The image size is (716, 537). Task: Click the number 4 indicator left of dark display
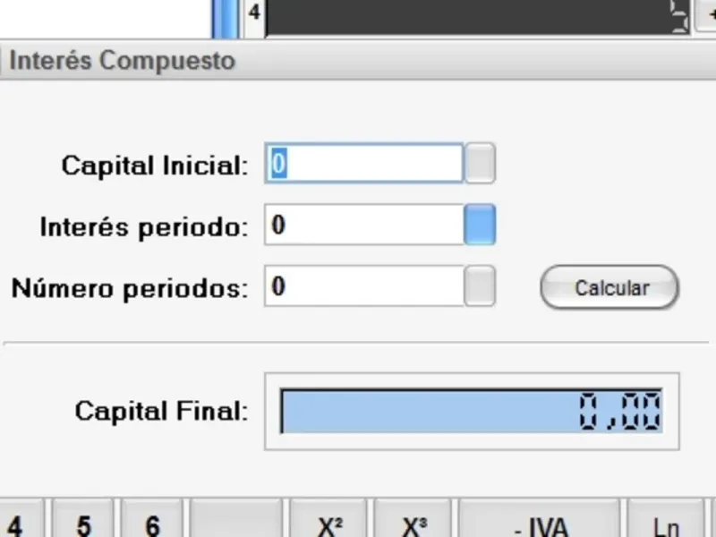(255, 14)
